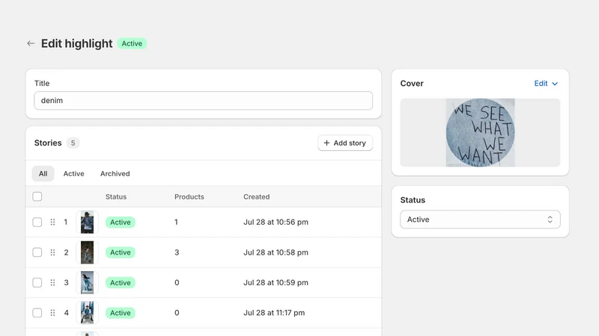Check the box for story 2
Image resolution: width=599 pixels, height=336 pixels.
click(x=37, y=252)
